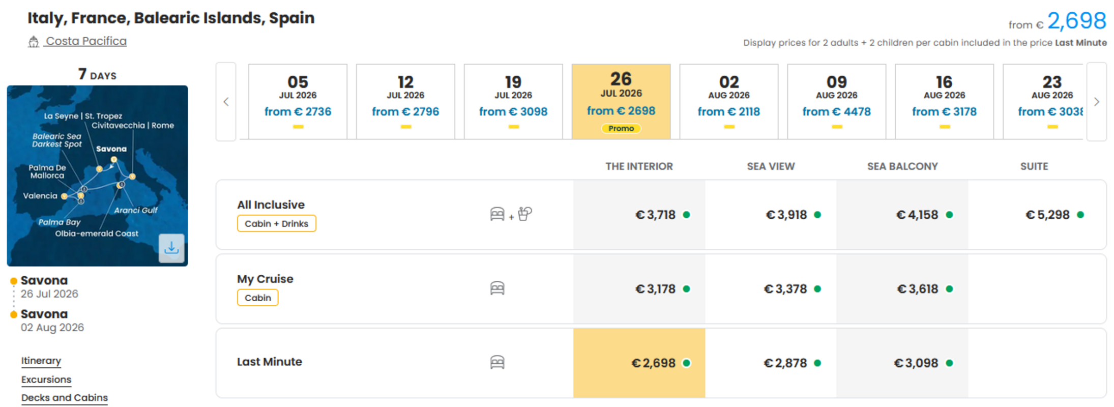
Task: Click the 7 DAYS duration label
Action: pos(97,74)
